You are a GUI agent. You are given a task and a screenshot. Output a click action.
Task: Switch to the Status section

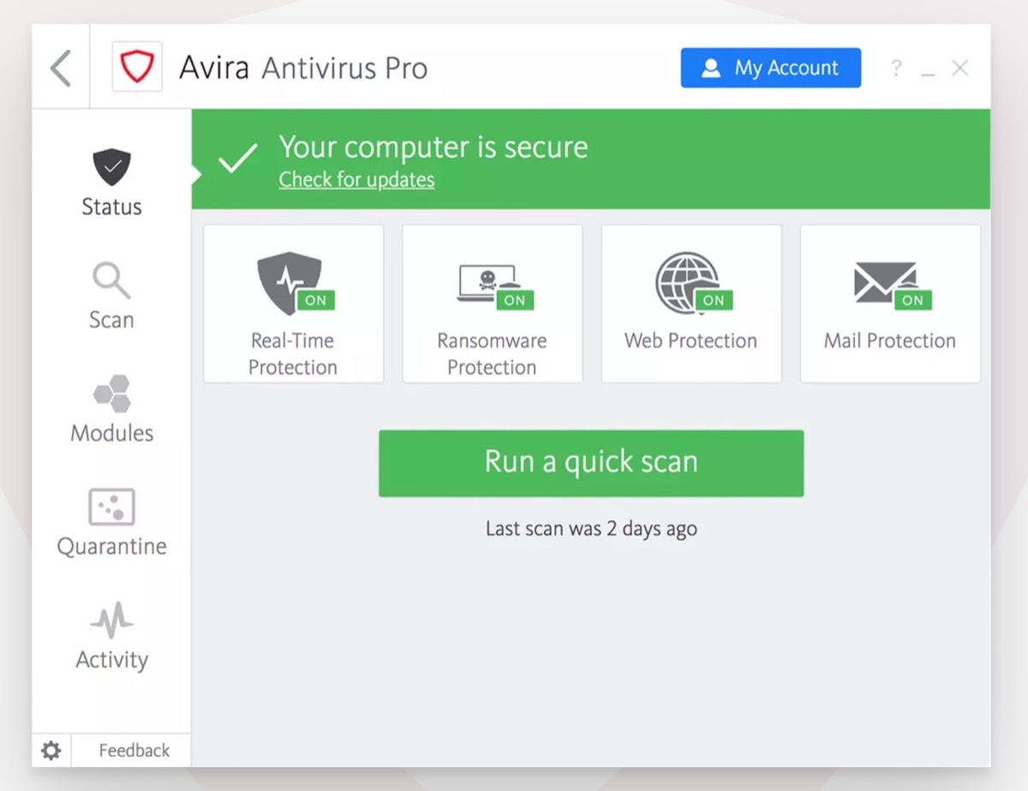pos(111,207)
